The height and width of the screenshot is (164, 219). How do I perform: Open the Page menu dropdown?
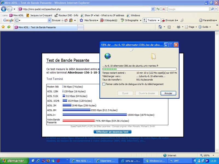click(x=191, y=27)
